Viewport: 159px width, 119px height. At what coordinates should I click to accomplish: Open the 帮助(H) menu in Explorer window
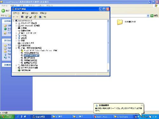coord(50,5)
